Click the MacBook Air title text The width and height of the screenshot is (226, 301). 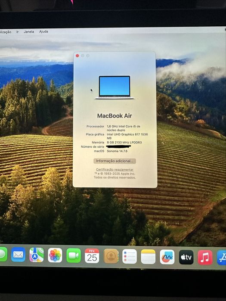(x=115, y=116)
